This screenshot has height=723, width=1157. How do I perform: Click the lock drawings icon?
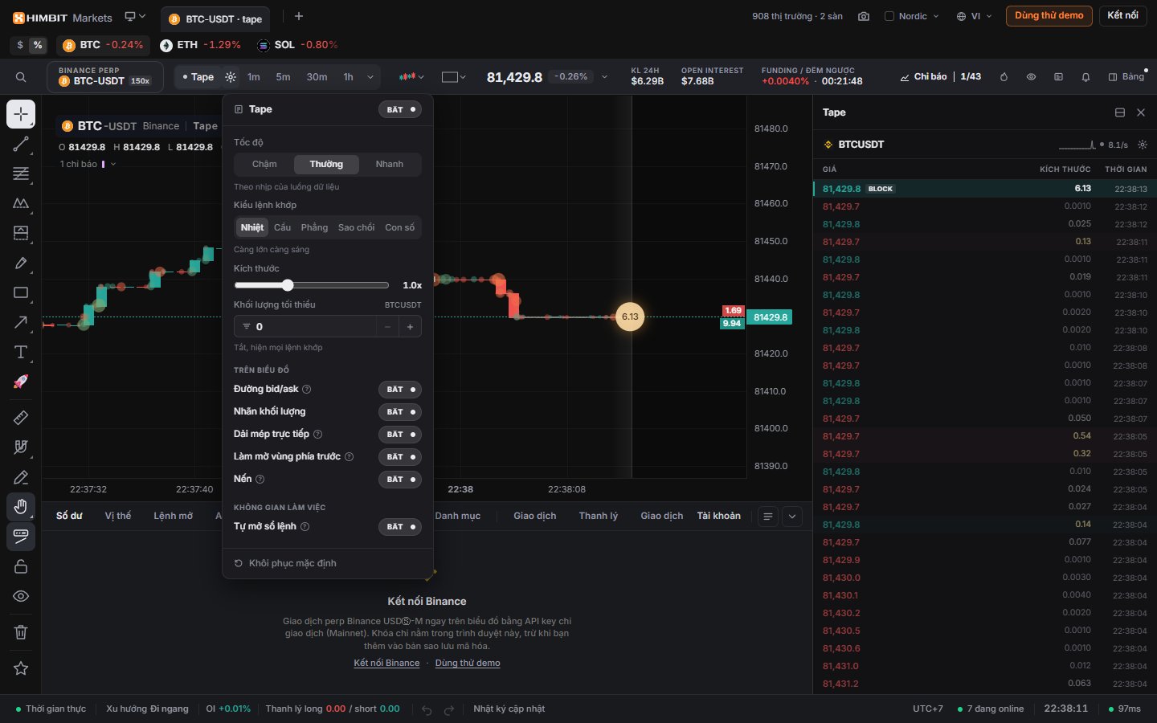tap(21, 566)
